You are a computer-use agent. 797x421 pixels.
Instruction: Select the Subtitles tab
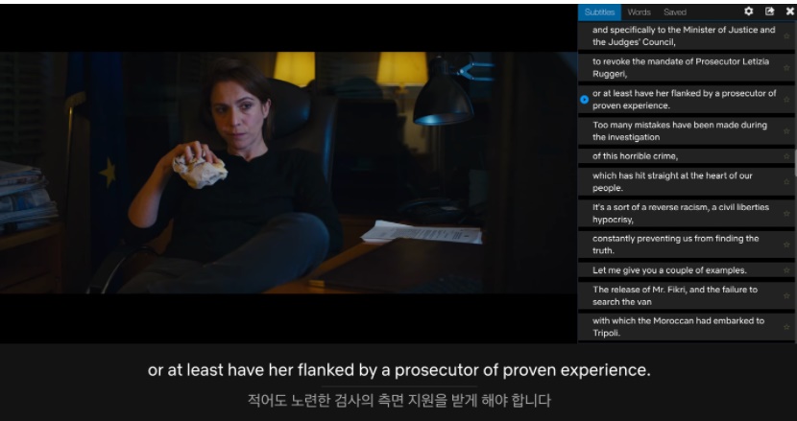[x=599, y=12]
